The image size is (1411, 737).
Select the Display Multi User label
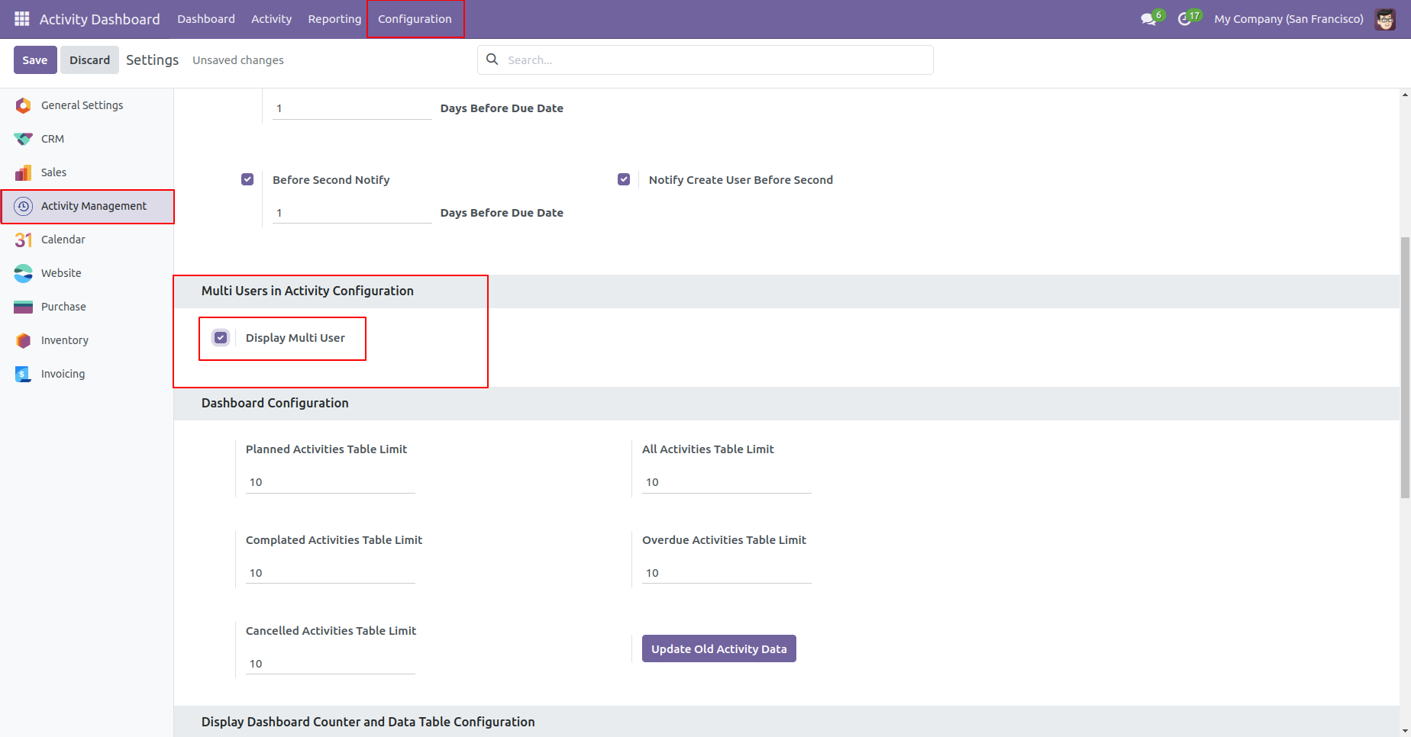coord(295,338)
